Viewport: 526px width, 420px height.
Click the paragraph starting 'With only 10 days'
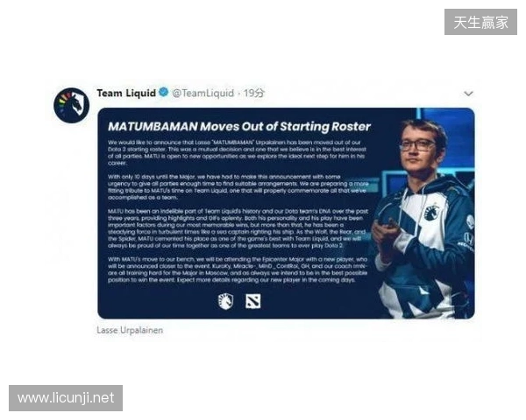[238, 187]
